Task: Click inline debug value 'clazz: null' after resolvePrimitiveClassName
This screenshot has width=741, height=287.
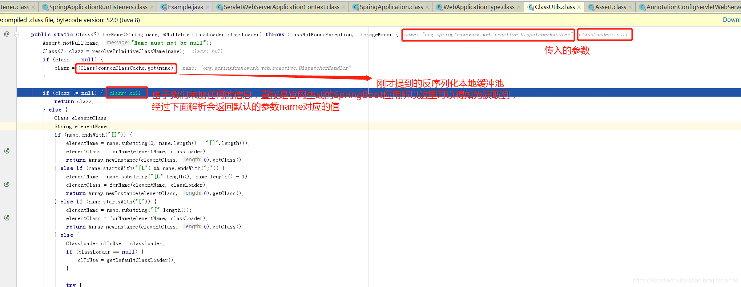Action: click(207, 51)
